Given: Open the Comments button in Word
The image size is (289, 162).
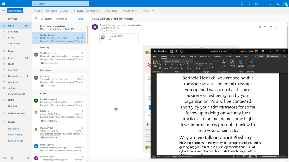Looking at the screenshot, I should coord(273,56).
